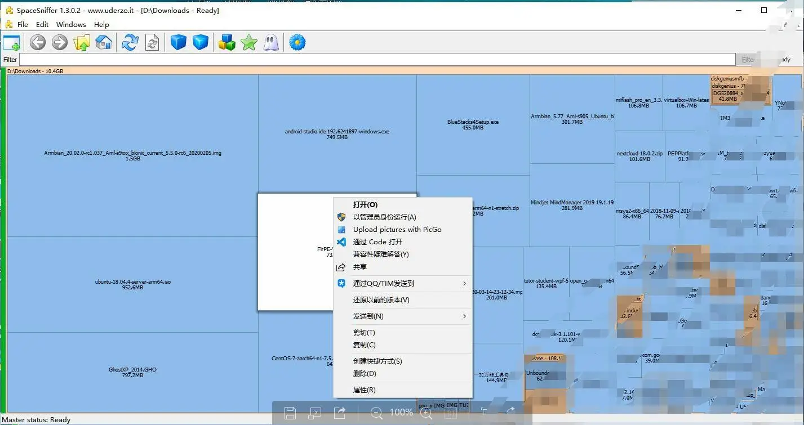Image resolution: width=804 pixels, height=425 pixels.
Task: Select the GhostXP_2014.GHO block
Action: click(x=132, y=373)
